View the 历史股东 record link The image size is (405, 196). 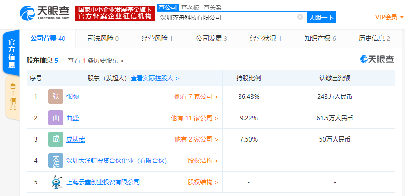click(x=96, y=61)
